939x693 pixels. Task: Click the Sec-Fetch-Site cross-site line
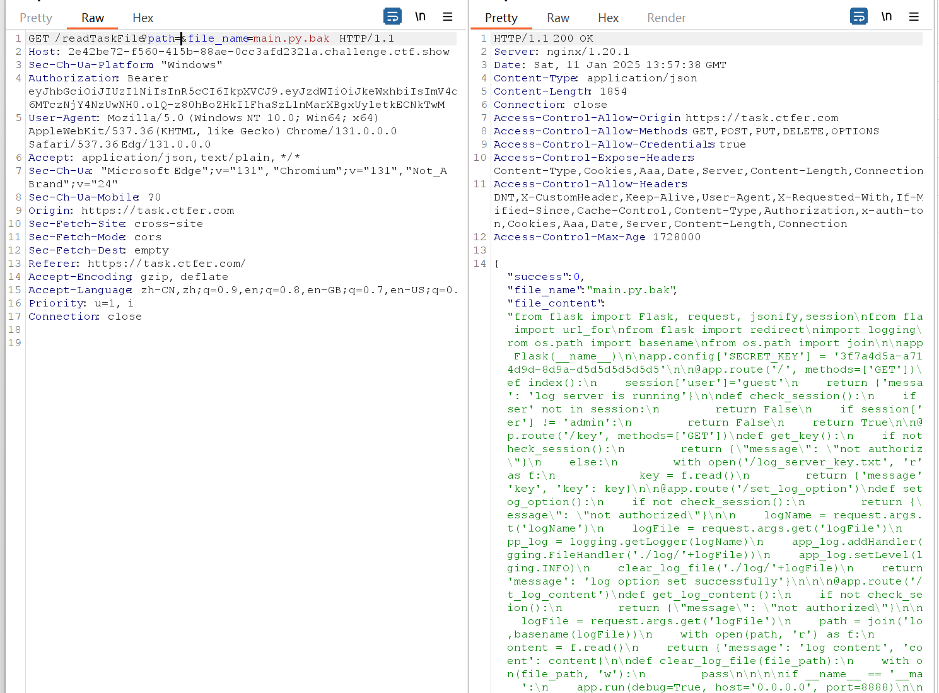115,224
